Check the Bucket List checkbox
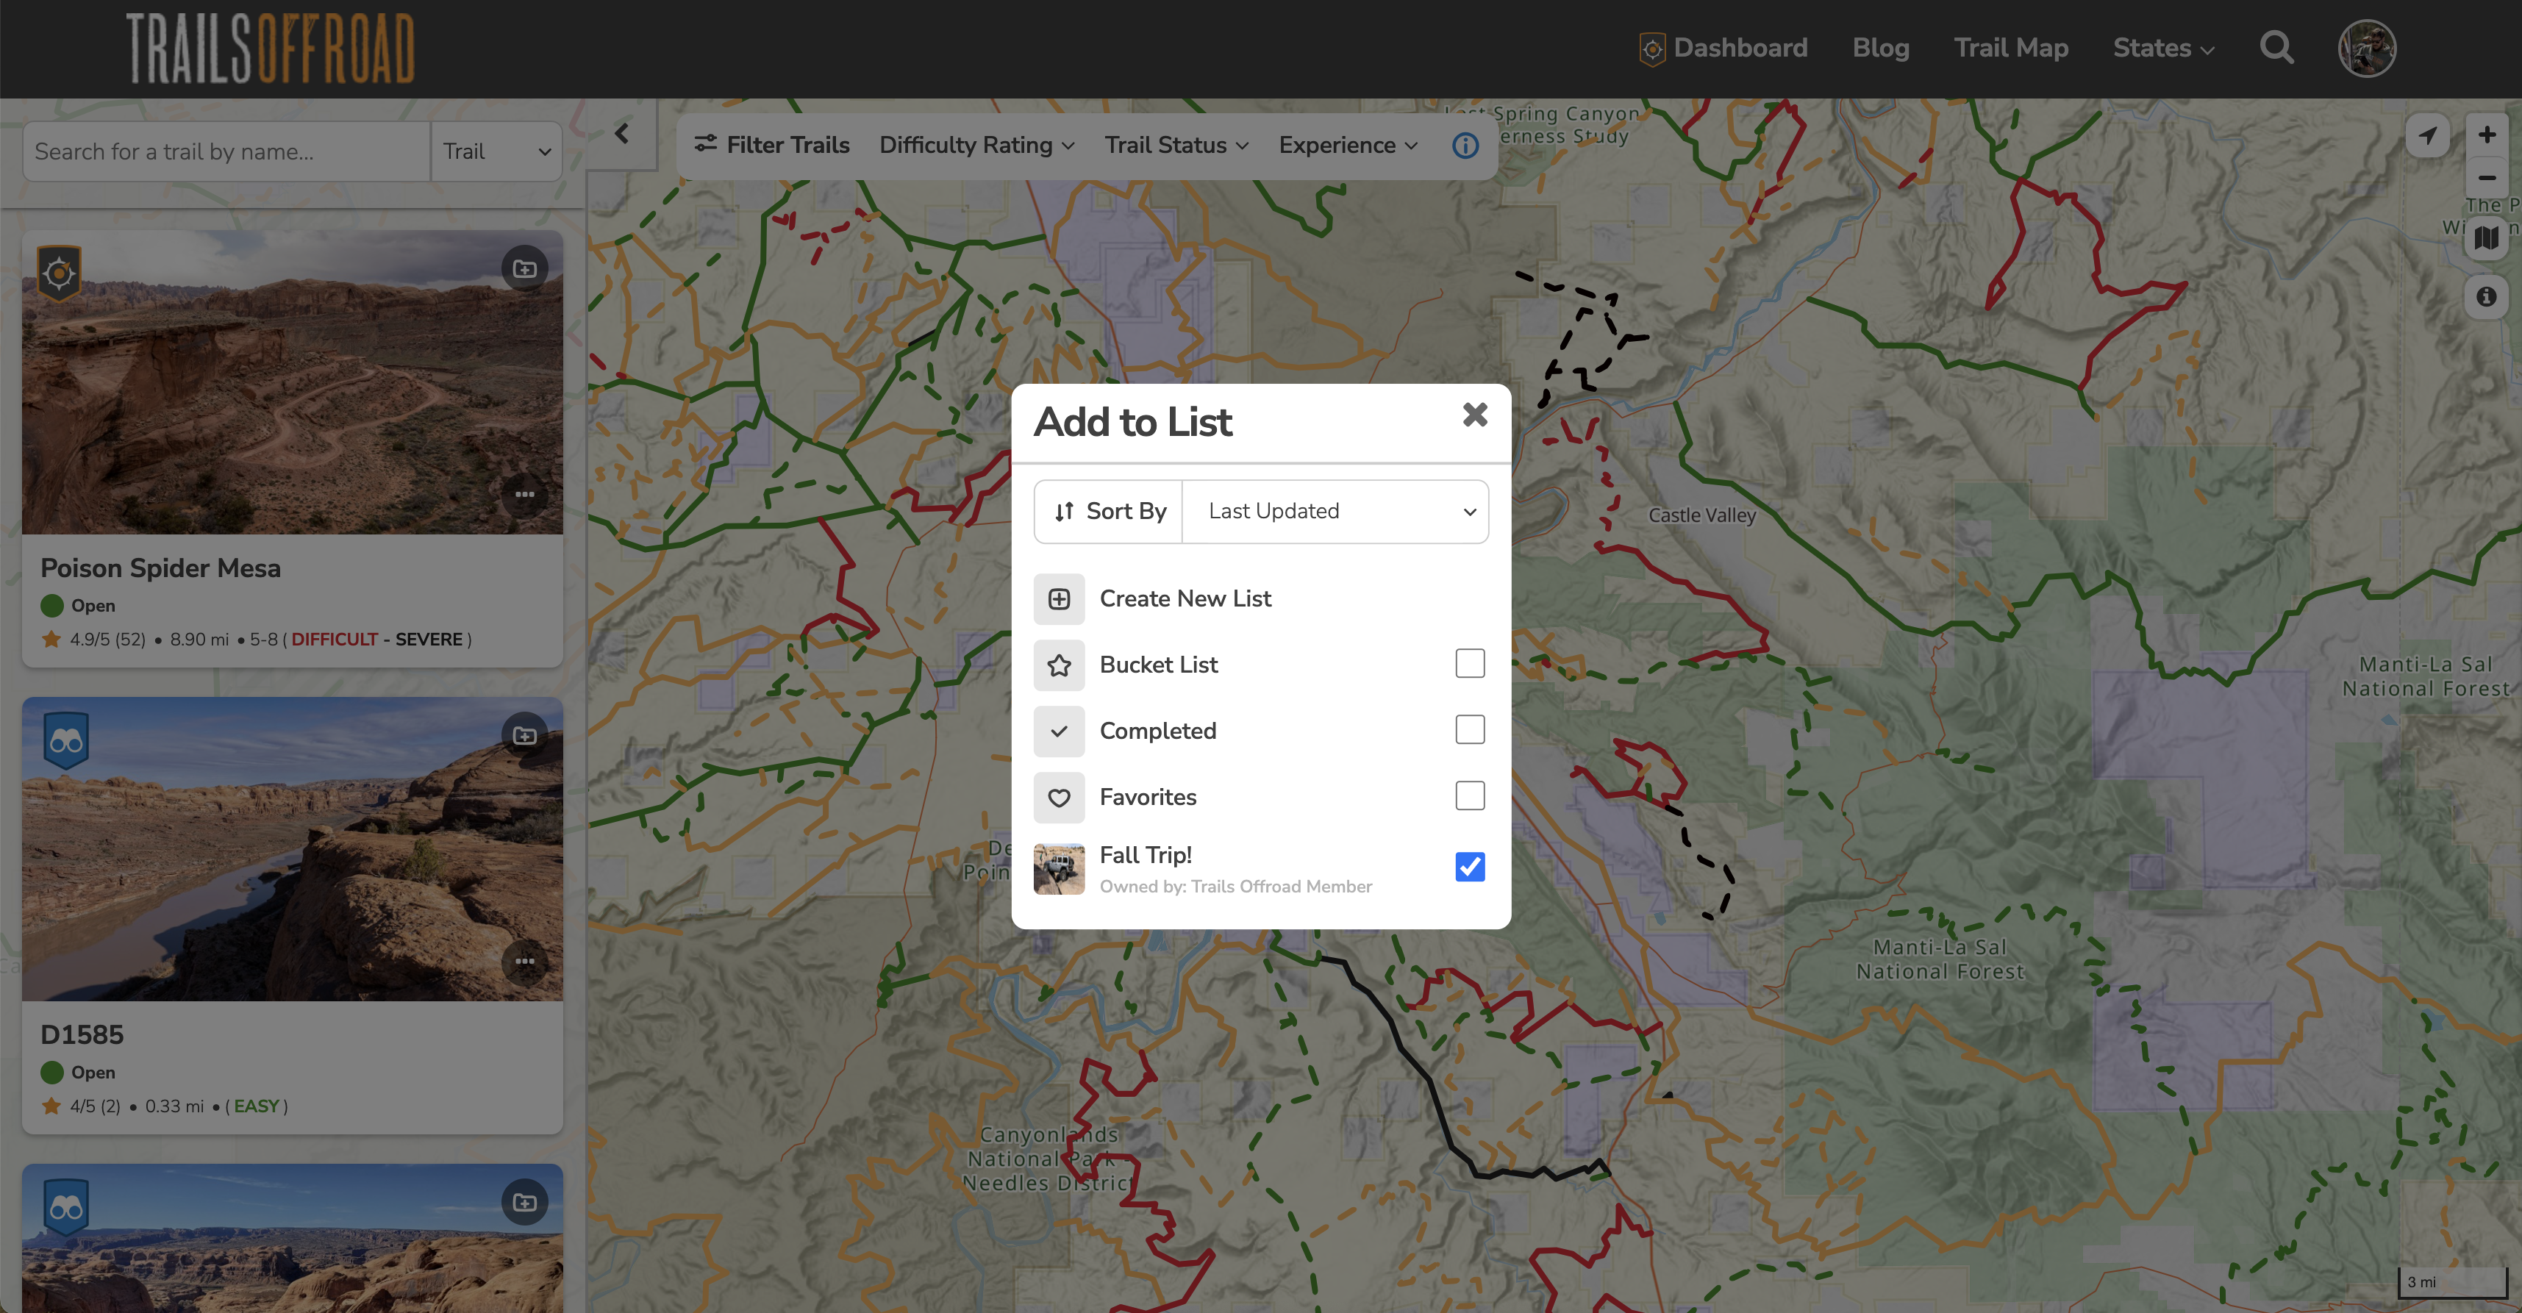 (x=1470, y=664)
